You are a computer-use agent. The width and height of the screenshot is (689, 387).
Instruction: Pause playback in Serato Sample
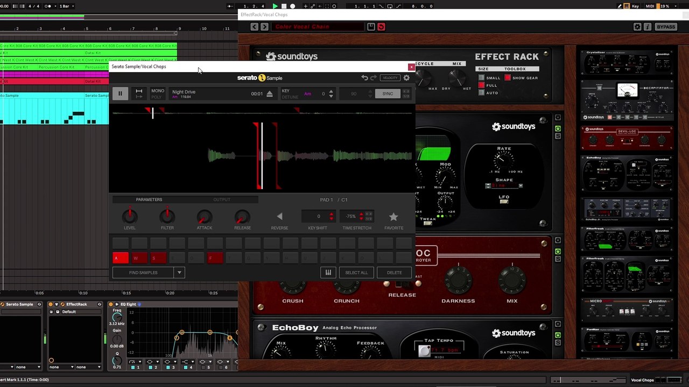pos(120,94)
